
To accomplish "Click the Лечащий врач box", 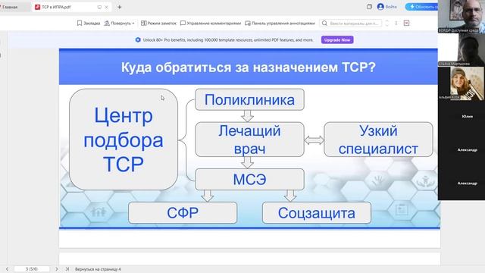I will tap(249, 140).
